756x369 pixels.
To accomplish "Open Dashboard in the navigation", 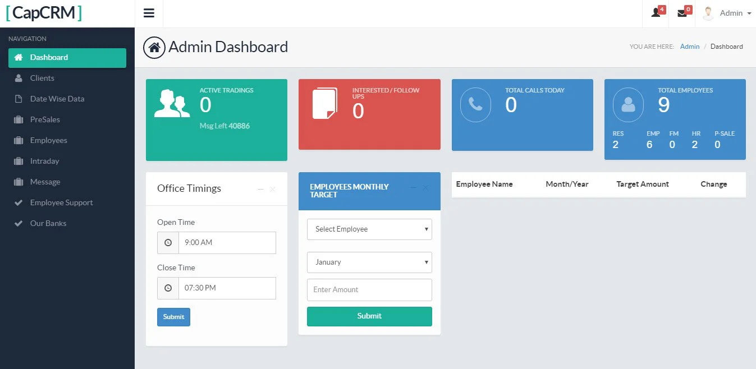I will click(67, 58).
